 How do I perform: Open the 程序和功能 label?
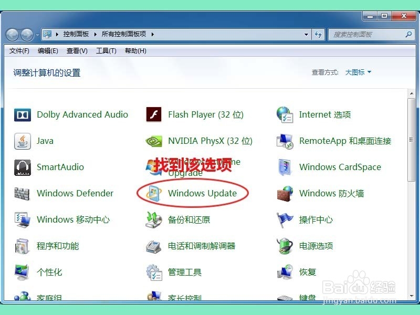(x=58, y=246)
